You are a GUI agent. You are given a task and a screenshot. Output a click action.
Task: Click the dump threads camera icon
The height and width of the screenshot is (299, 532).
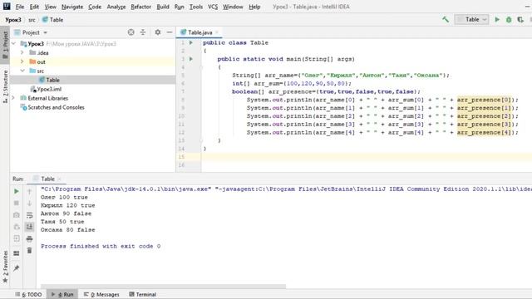tap(17, 215)
